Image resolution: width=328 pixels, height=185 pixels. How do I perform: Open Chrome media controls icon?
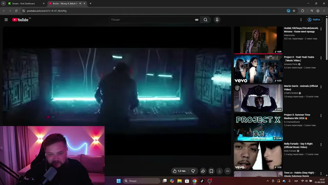coord(312,11)
